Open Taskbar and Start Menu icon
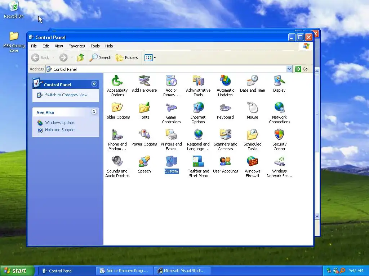Viewport: 369px width, 276px height. tap(198, 167)
